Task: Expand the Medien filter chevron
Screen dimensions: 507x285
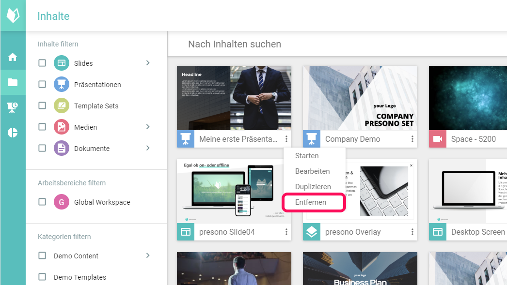Action: (x=148, y=127)
